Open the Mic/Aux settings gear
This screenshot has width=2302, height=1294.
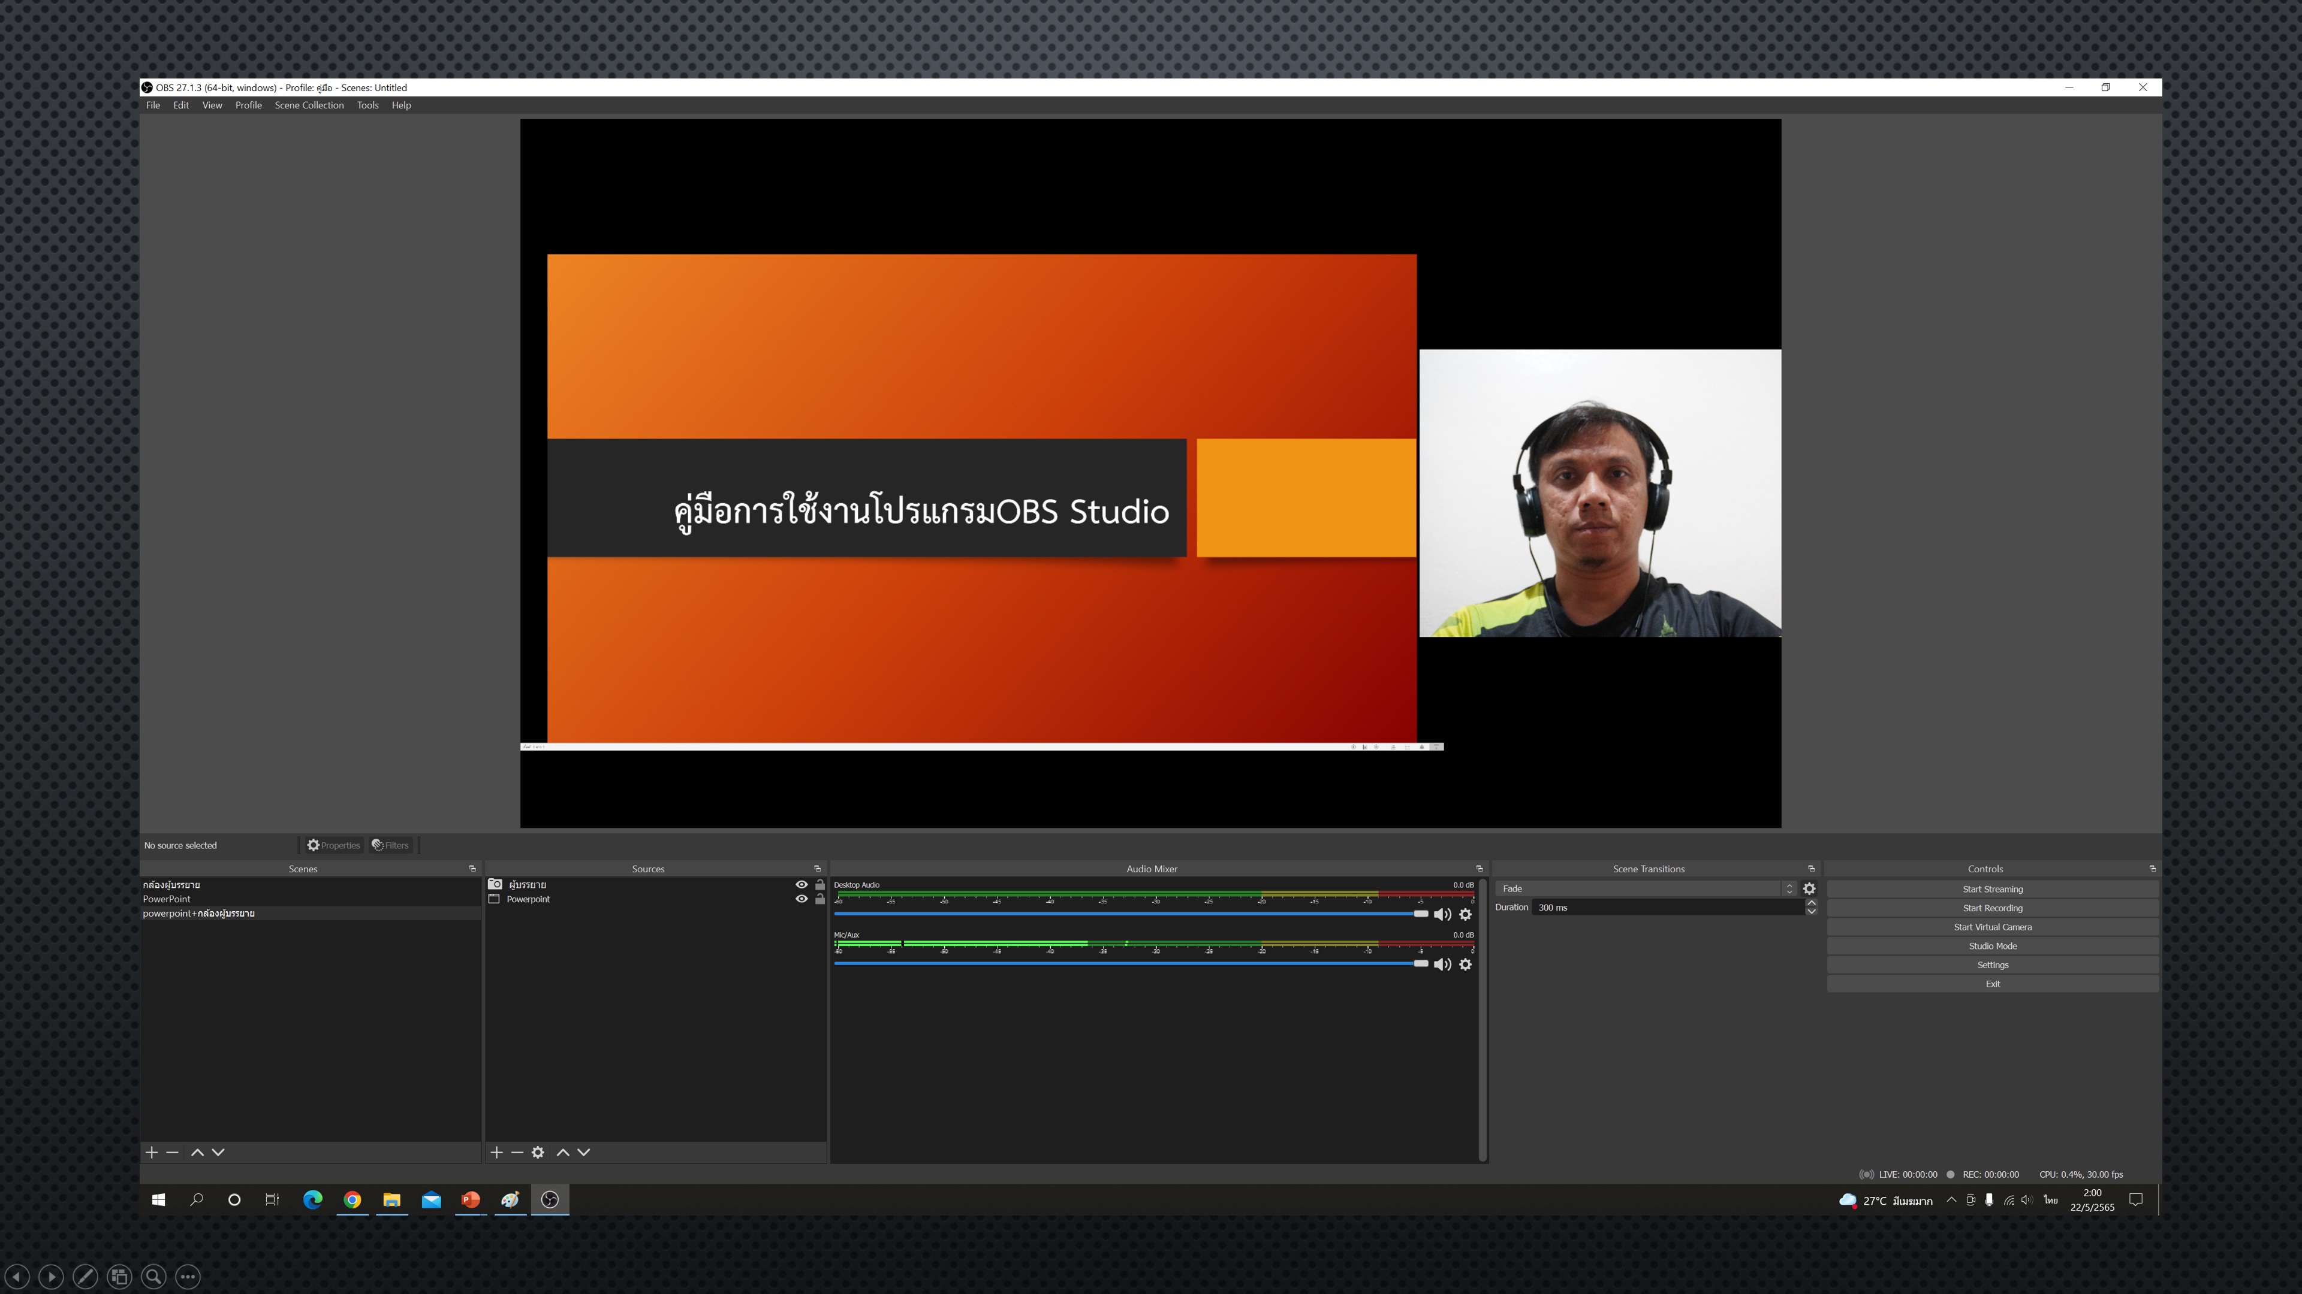1466,965
